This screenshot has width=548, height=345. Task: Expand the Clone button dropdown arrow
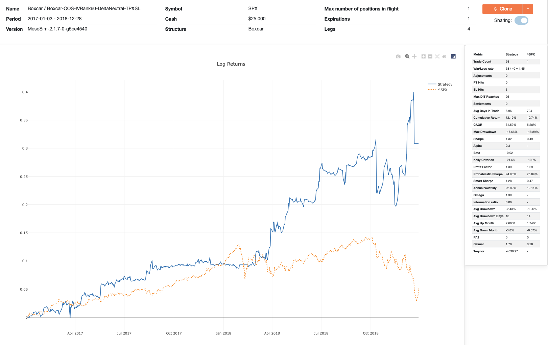pyautogui.click(x=528, y=9)
